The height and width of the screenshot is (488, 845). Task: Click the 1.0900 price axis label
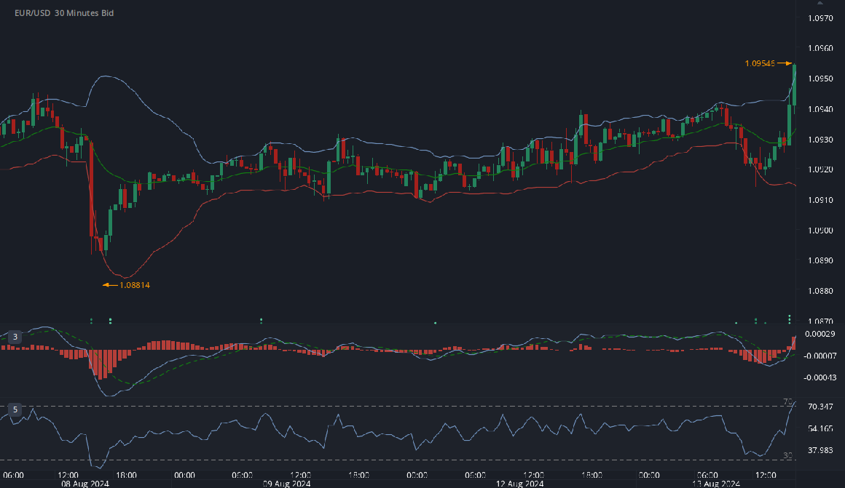tap(821, 231)
